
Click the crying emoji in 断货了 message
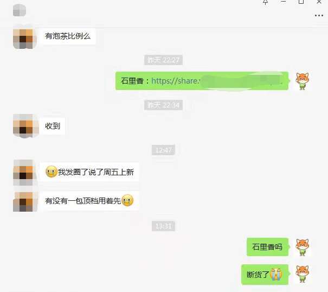click(276, 274)
